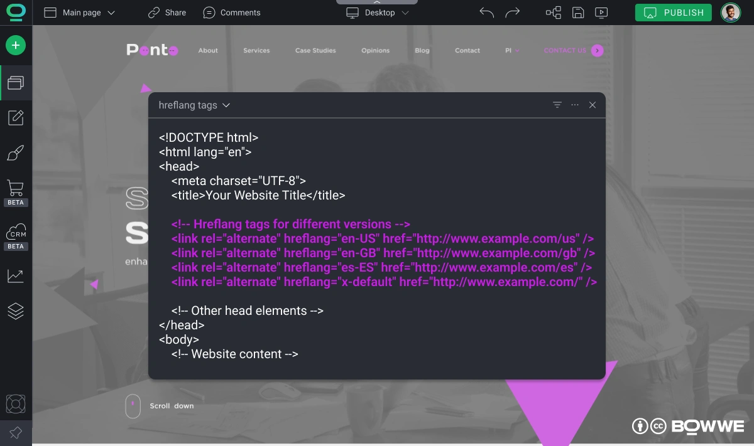
Task: Open the pages panel in sidebar
Action: [x=16, y=83]
